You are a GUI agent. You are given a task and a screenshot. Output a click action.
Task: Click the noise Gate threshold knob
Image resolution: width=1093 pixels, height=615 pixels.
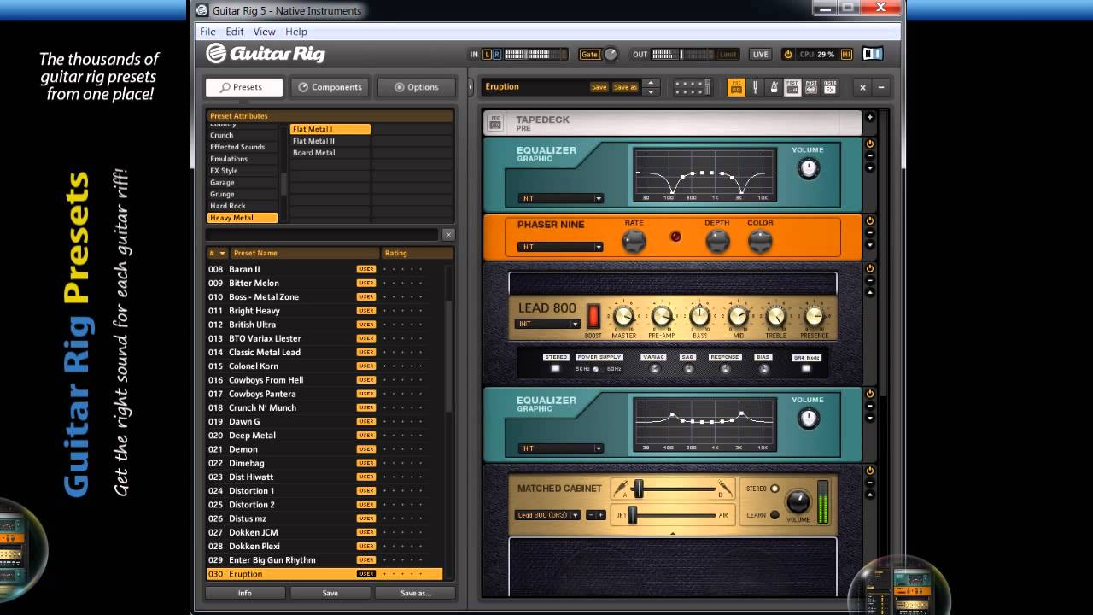611,55
